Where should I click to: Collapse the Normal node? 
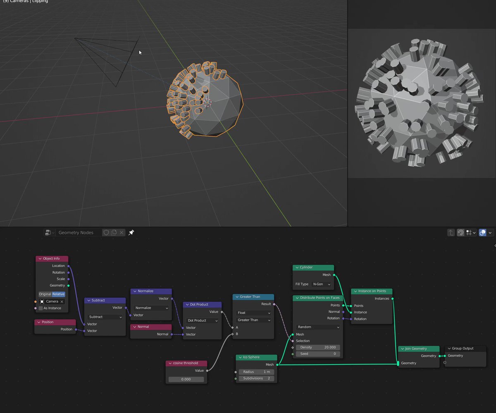[135, 327]
